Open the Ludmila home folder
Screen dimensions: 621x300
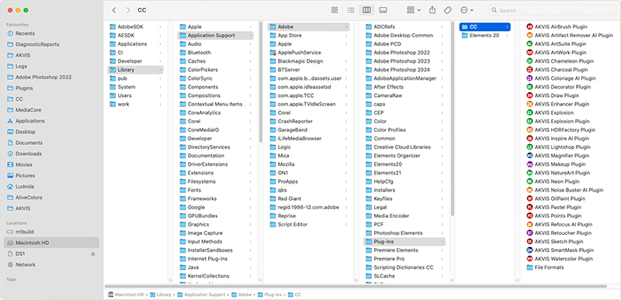(25, 187)
